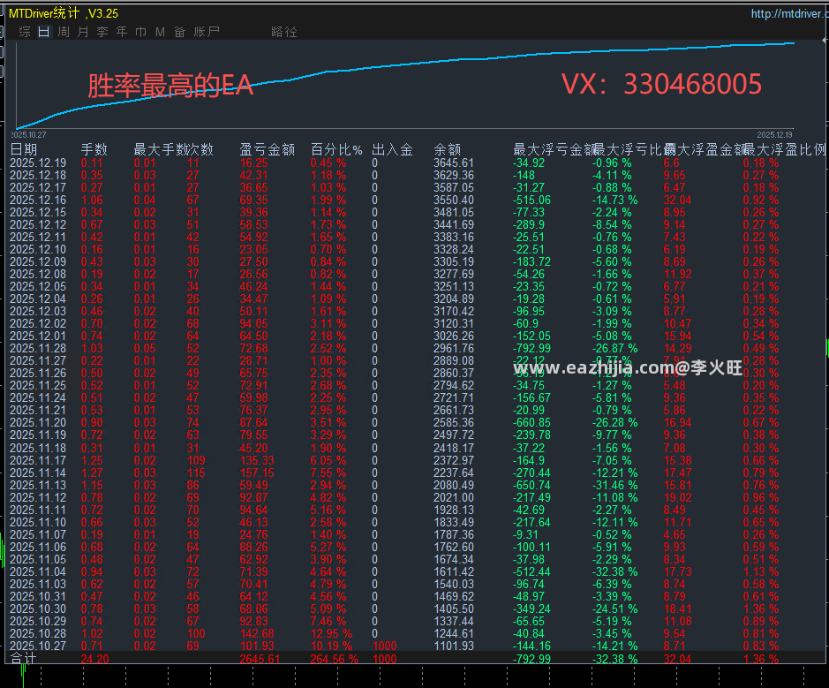This screenshot has height=688, width=829.
Task: Switch to the 年 yearly tab
Action: pyautogui.click(x=122, y=32)
